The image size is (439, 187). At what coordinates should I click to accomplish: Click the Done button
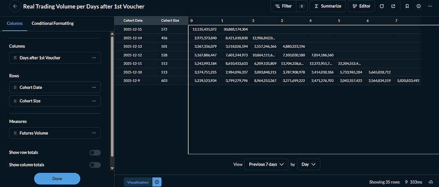coord(57,178)
